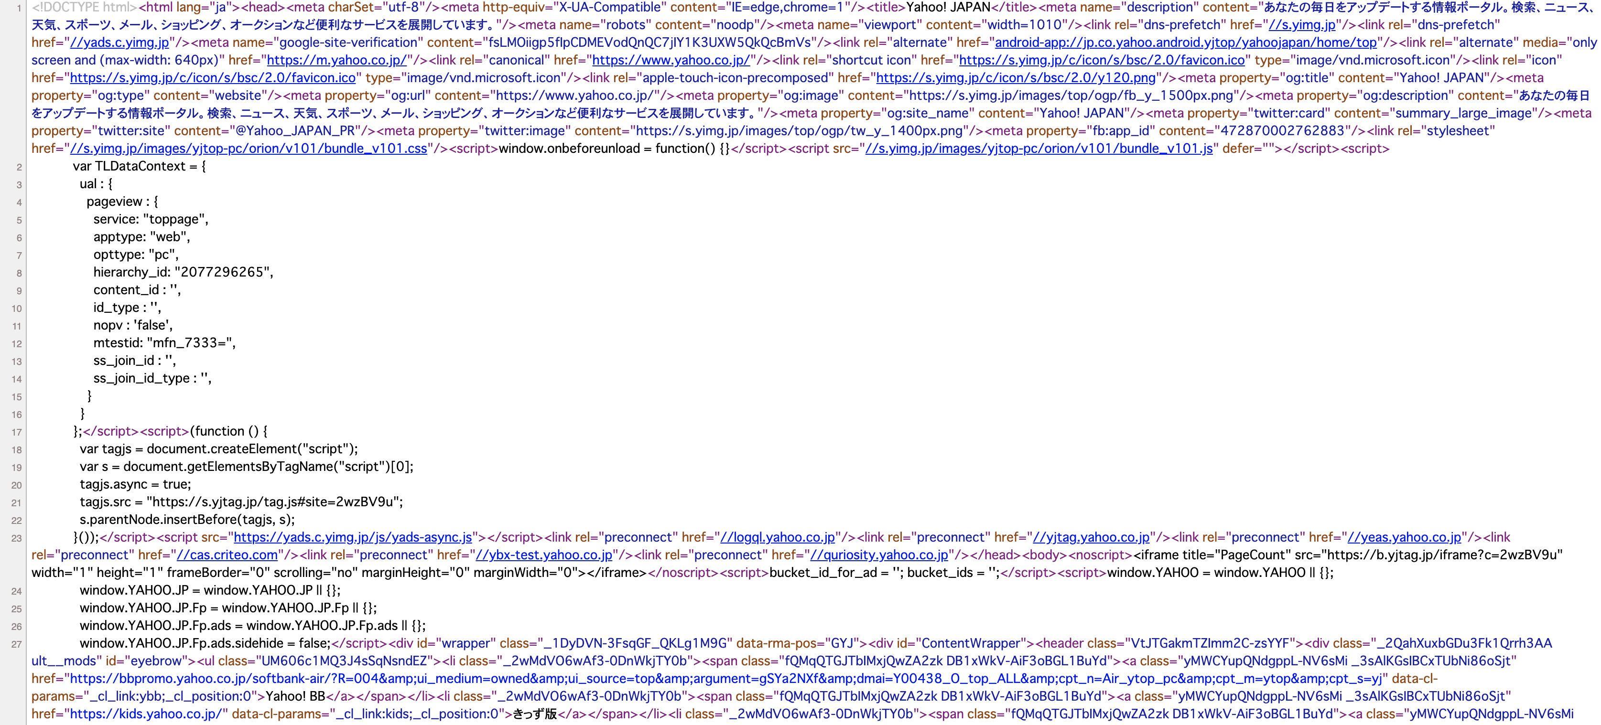Open the //quriosity.yahoo.co.jp link
This screenshot has width=1601, height=725.
point(879,555)
